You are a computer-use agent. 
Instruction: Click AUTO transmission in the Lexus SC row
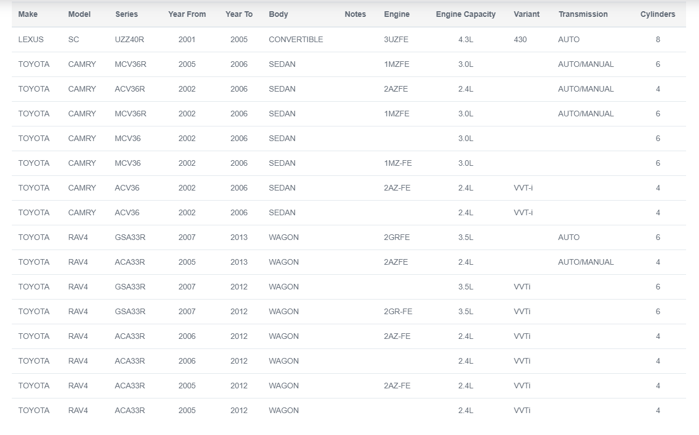point(569,39)
